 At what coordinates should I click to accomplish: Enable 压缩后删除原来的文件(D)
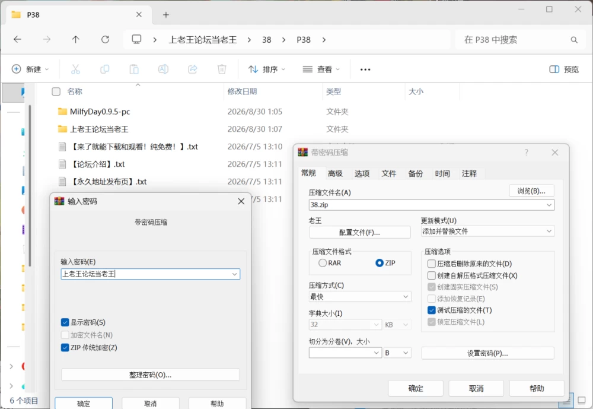432,264
